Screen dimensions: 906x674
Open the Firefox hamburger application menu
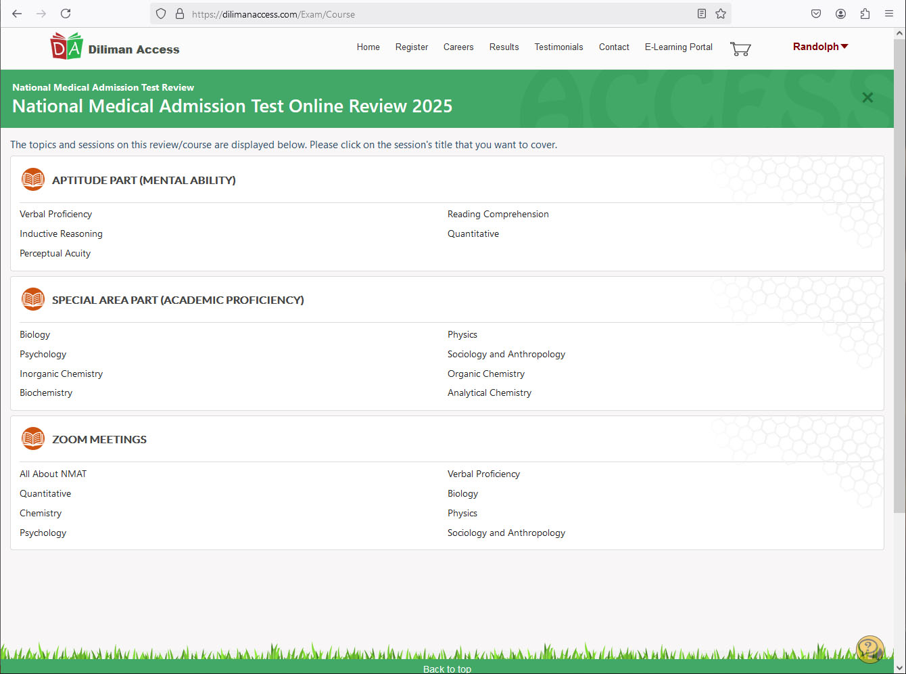tap(889, 14)
